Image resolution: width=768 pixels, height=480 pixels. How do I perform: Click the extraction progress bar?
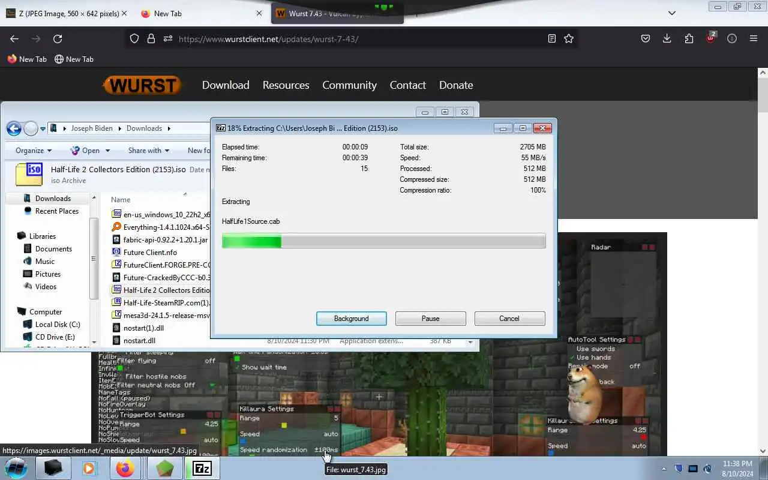pyautogui.click(x=384, y=241)
